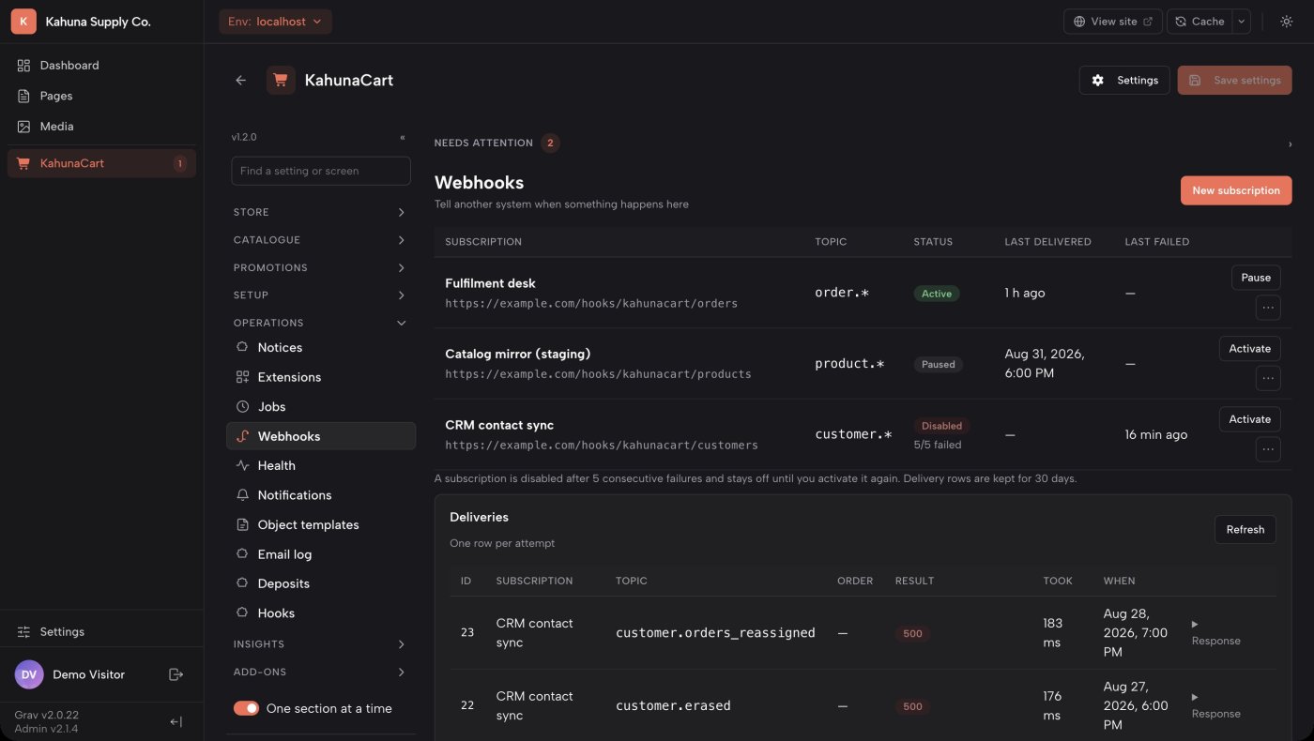Click the Cache button
This screenshot has height=741, width=1314.
(1199, 22)
